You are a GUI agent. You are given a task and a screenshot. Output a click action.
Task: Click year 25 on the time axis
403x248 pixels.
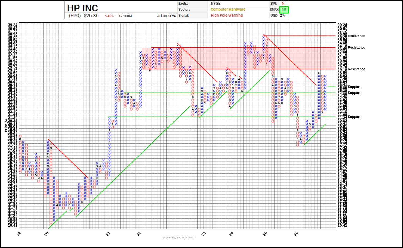(x=265, y=234)
